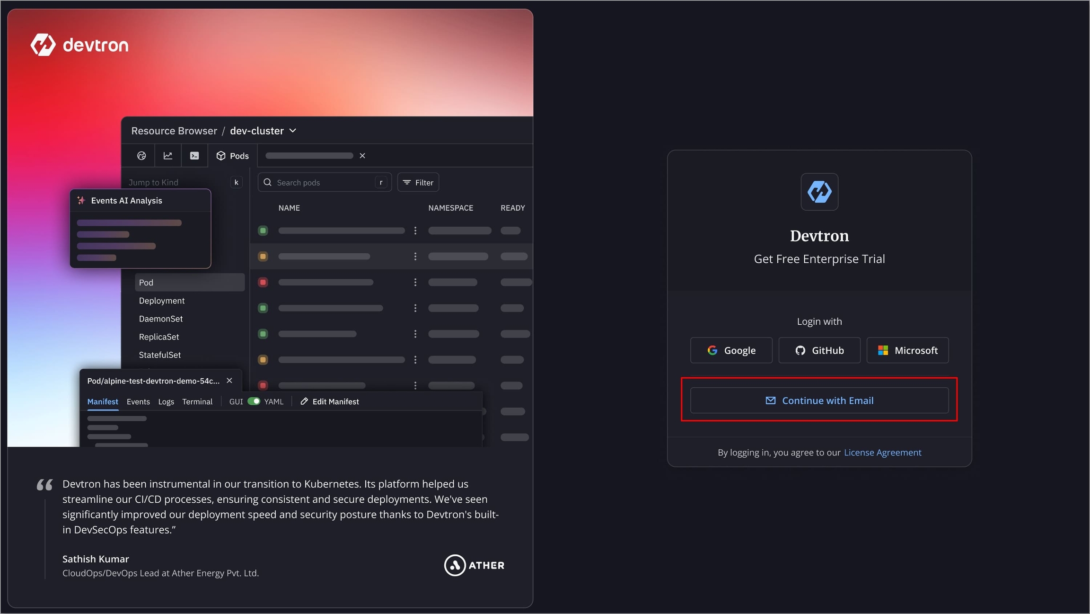Focus the Jump to Kind field

[185, 182]
